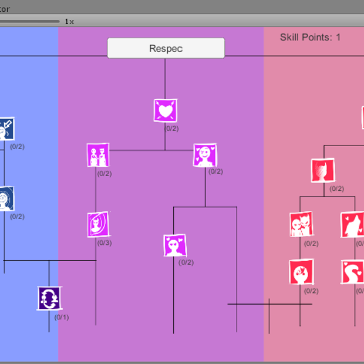Viewport: 364px width, 364px height.
Task: Select the heart with arrows skill icon
Action: 166,110
